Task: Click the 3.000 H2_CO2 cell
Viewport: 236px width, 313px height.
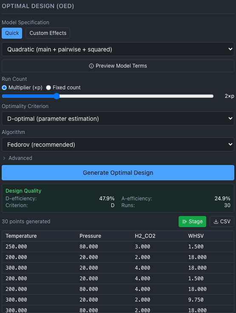Action: (x=142, y=247)
